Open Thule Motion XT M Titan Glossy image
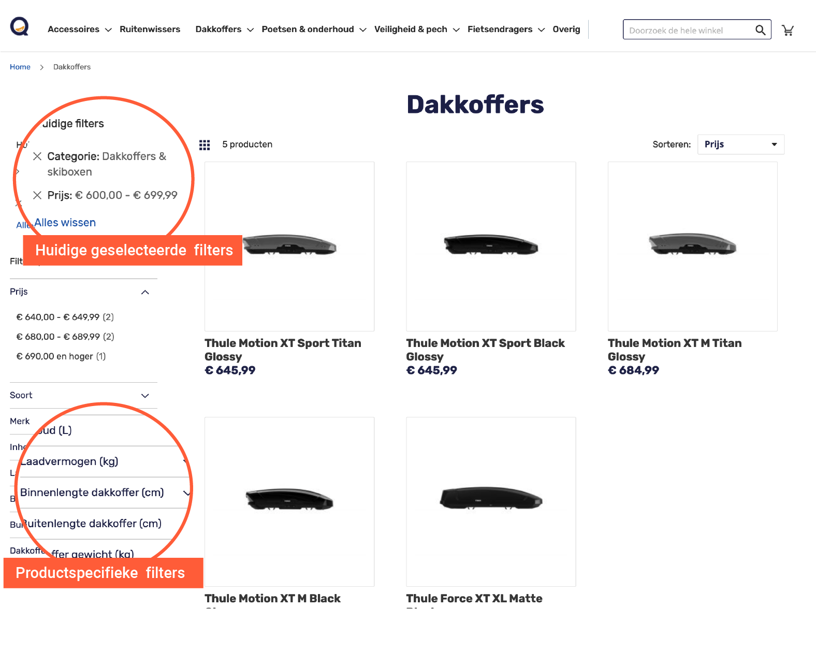The height and width of the screenshot is (651, 816). 693,247
